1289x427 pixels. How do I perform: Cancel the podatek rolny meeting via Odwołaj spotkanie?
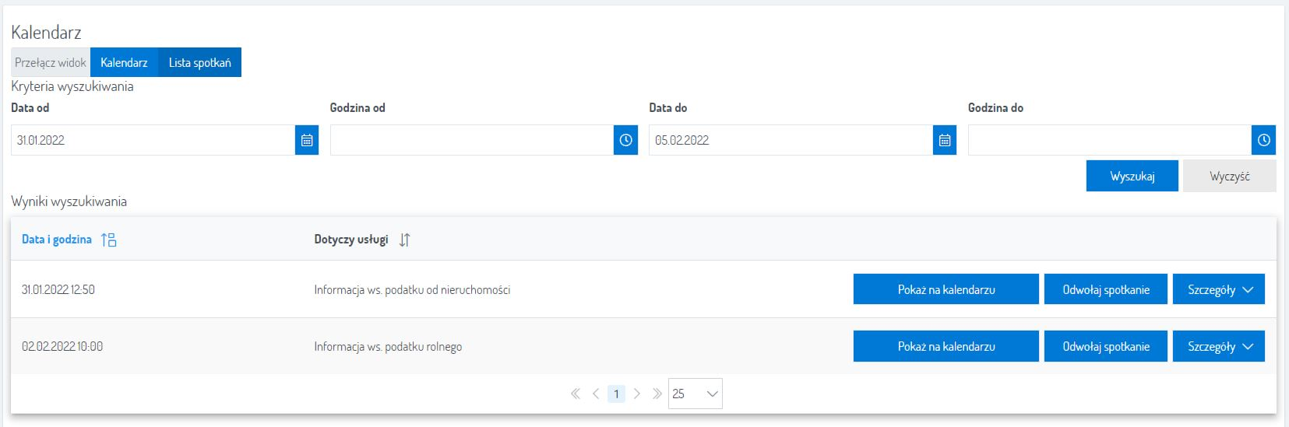[x=1105, y=347]
